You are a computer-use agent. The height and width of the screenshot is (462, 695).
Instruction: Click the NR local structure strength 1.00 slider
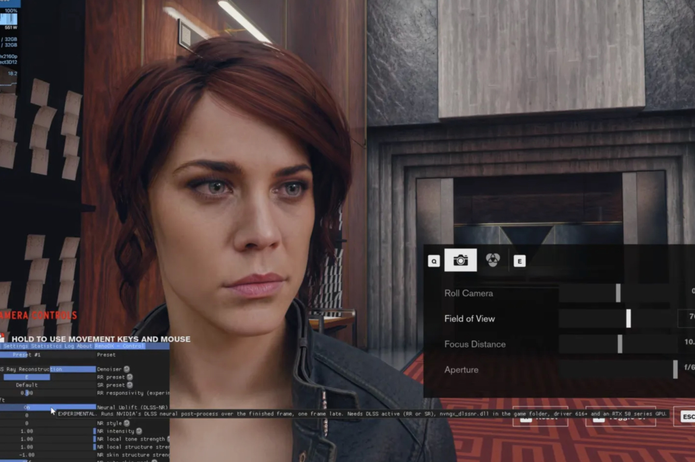(48, 447)
